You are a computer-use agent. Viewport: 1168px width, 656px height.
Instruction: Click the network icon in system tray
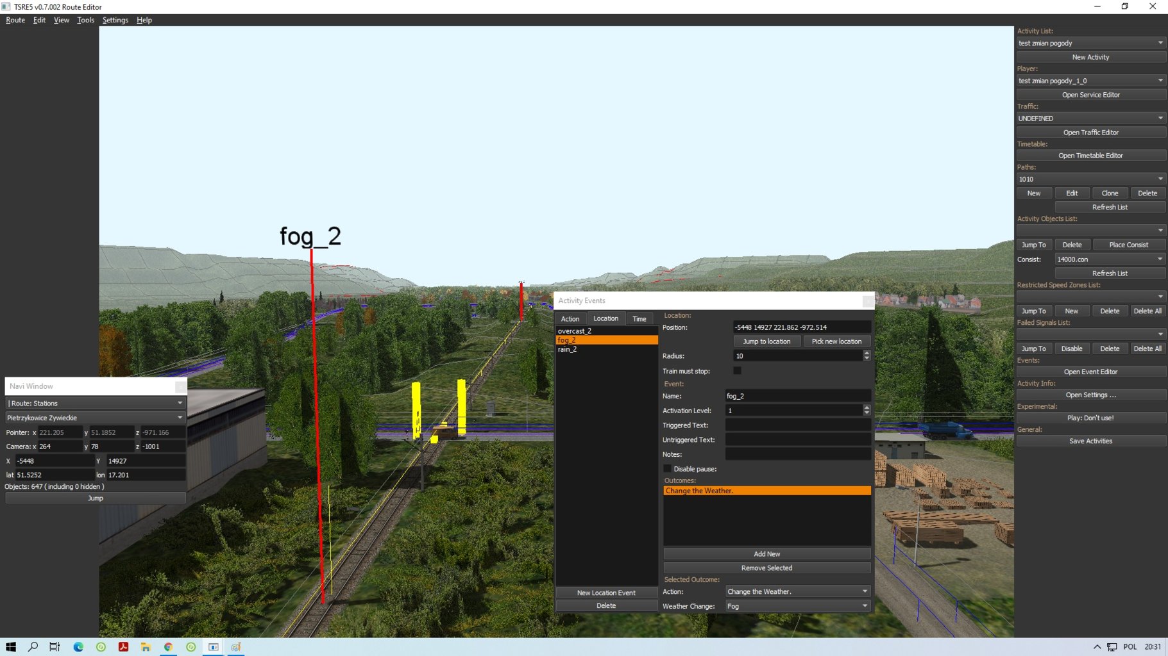tap(1112, 647)
